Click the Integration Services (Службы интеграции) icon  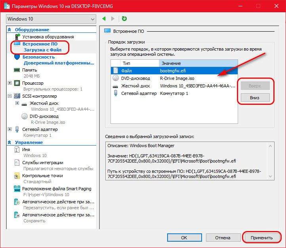pos(17,163)
